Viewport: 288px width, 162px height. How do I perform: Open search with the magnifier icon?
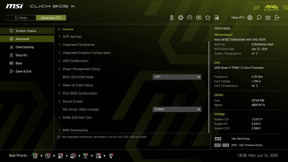point(259,18)
